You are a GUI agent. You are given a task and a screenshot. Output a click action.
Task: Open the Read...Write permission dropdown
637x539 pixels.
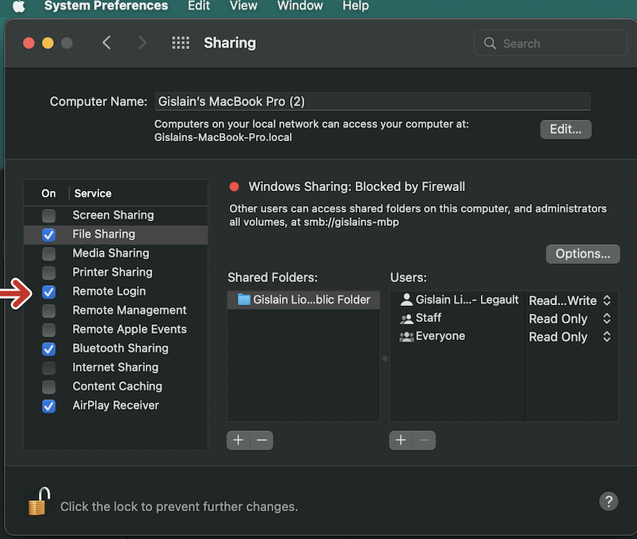570,300
